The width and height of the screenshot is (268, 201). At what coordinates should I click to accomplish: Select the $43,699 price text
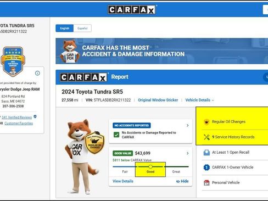click(x=143, y=153)
